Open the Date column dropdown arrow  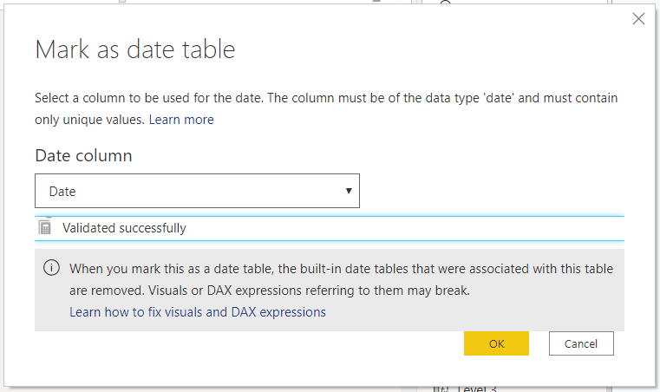[349, 191]
